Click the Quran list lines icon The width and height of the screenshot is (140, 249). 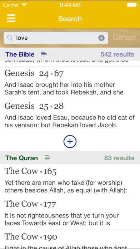tap(47, 158)
